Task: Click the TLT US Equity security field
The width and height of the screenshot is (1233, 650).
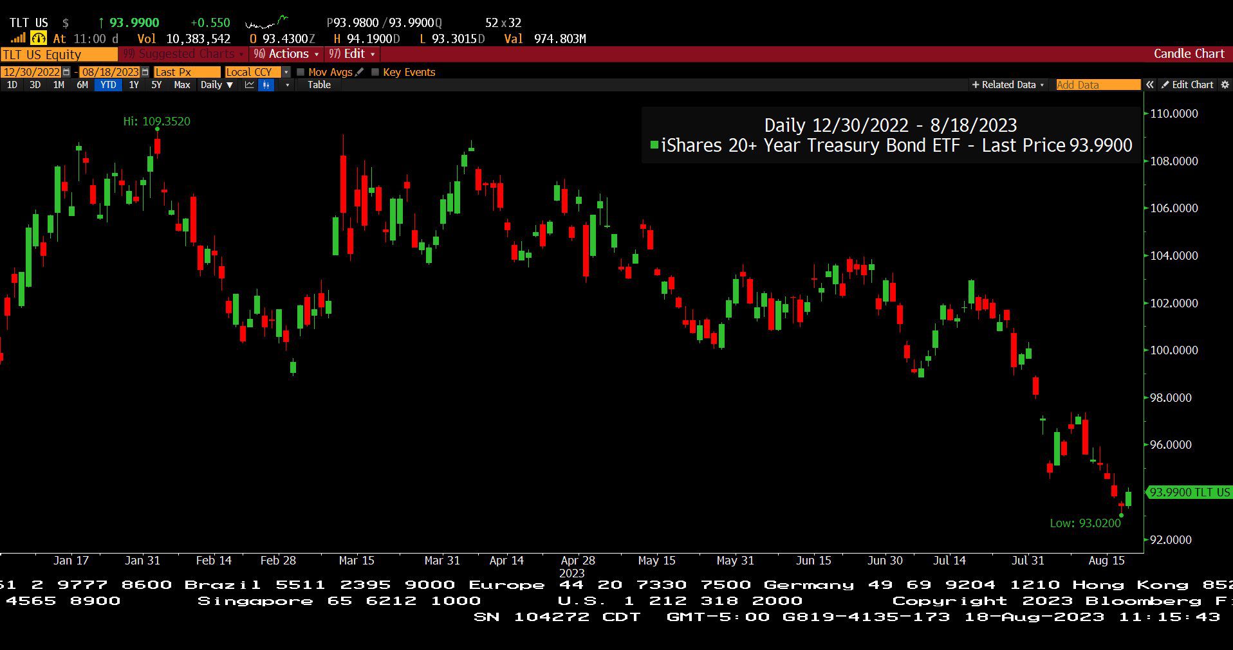Action: 59,55
